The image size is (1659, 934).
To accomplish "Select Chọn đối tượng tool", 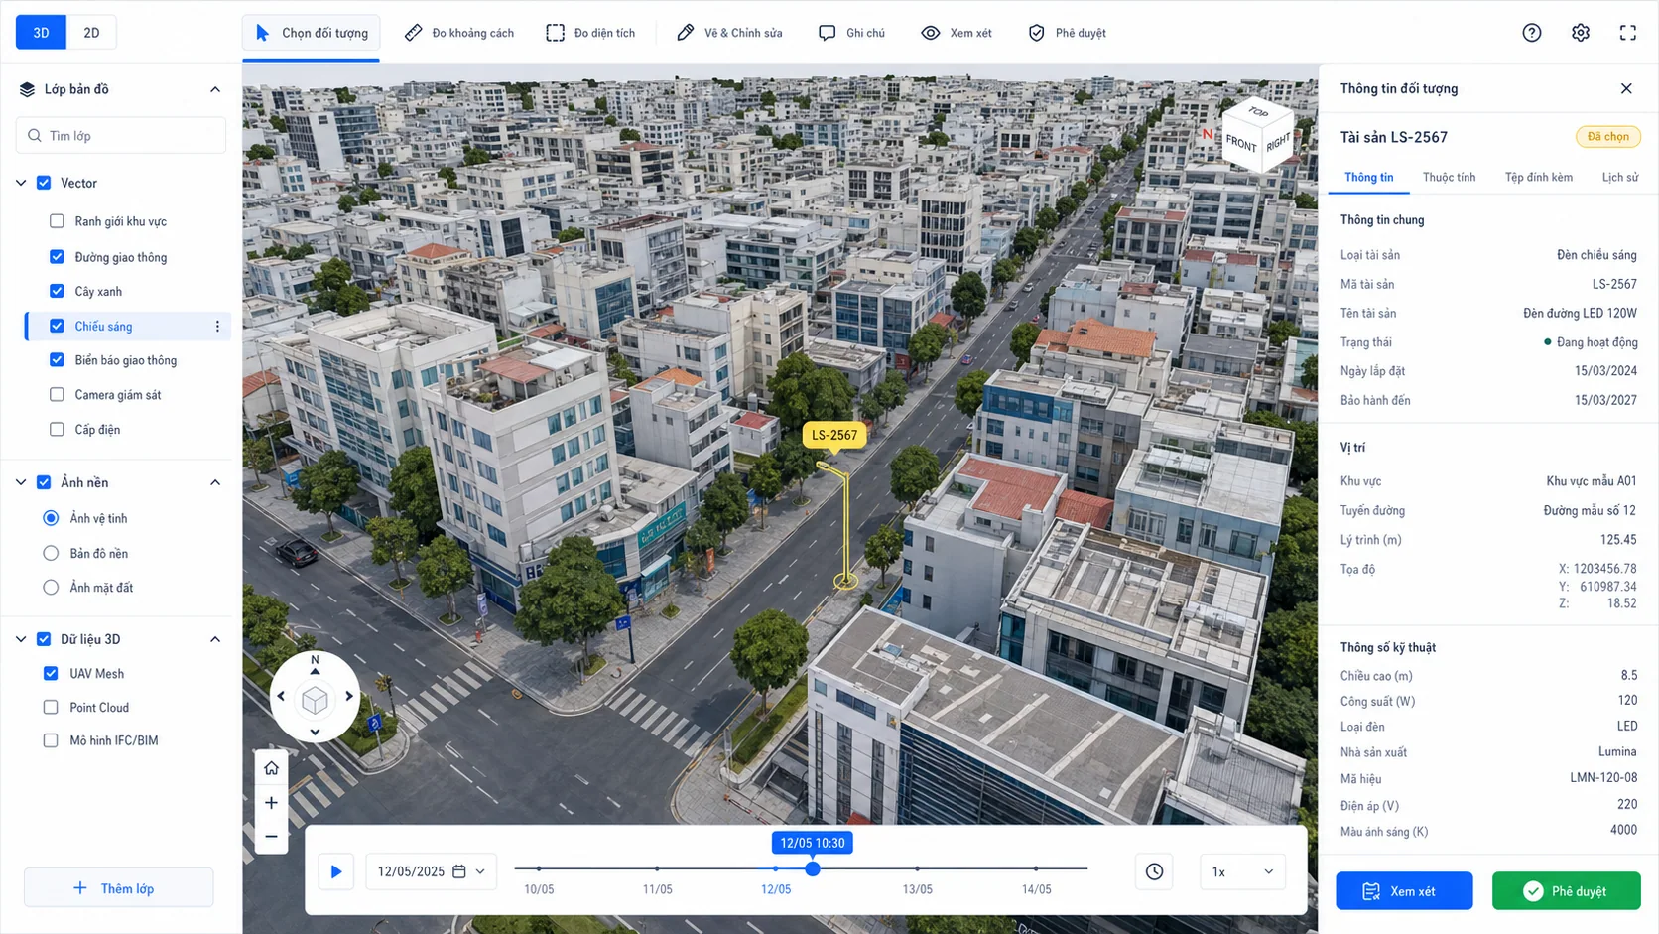I will (x=311, y=33).
